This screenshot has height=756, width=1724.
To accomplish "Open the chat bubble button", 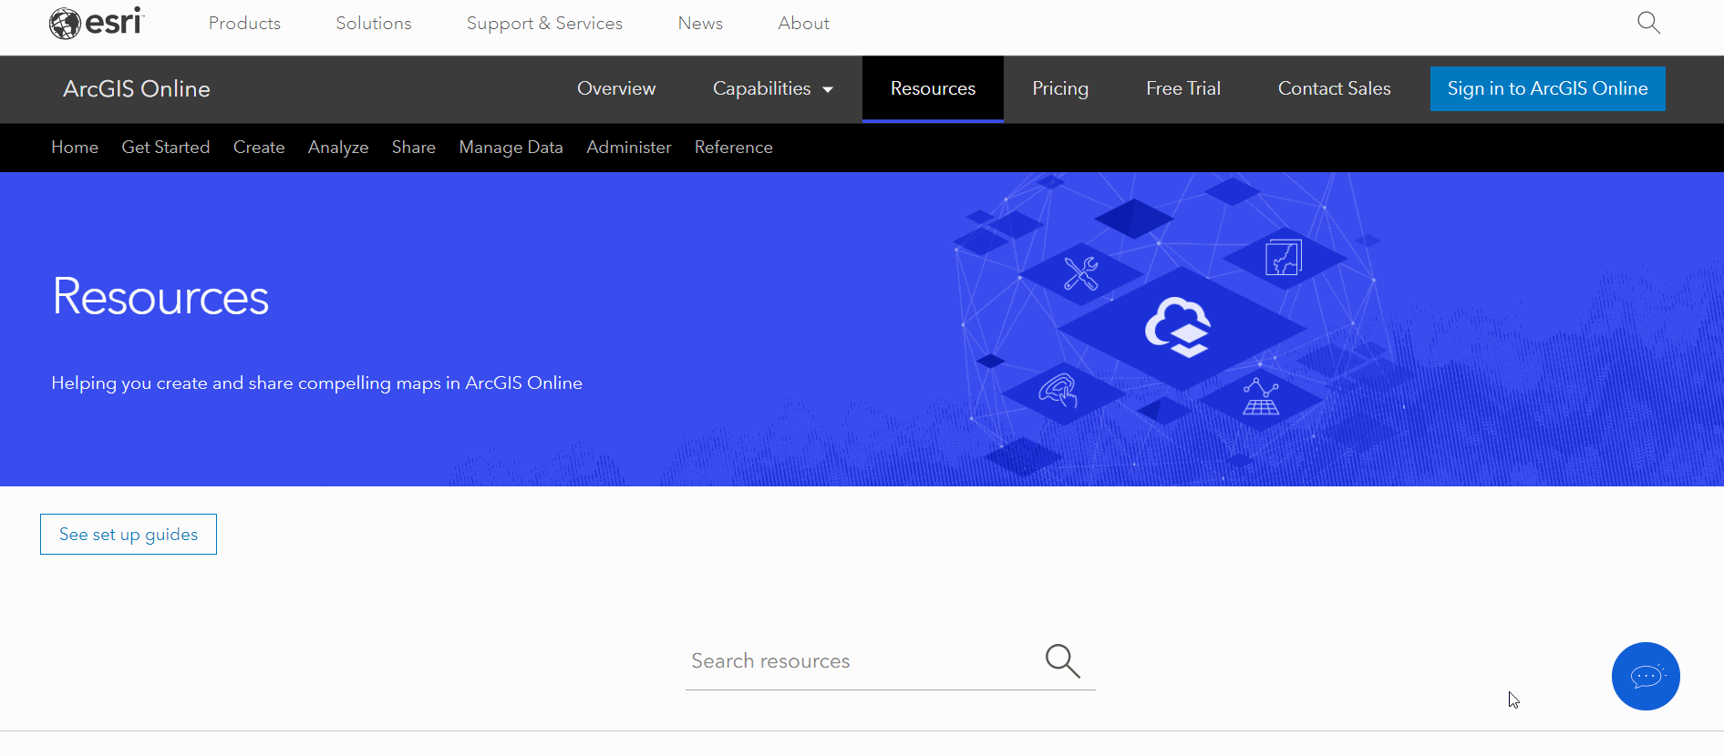I will pos(1646,676).
